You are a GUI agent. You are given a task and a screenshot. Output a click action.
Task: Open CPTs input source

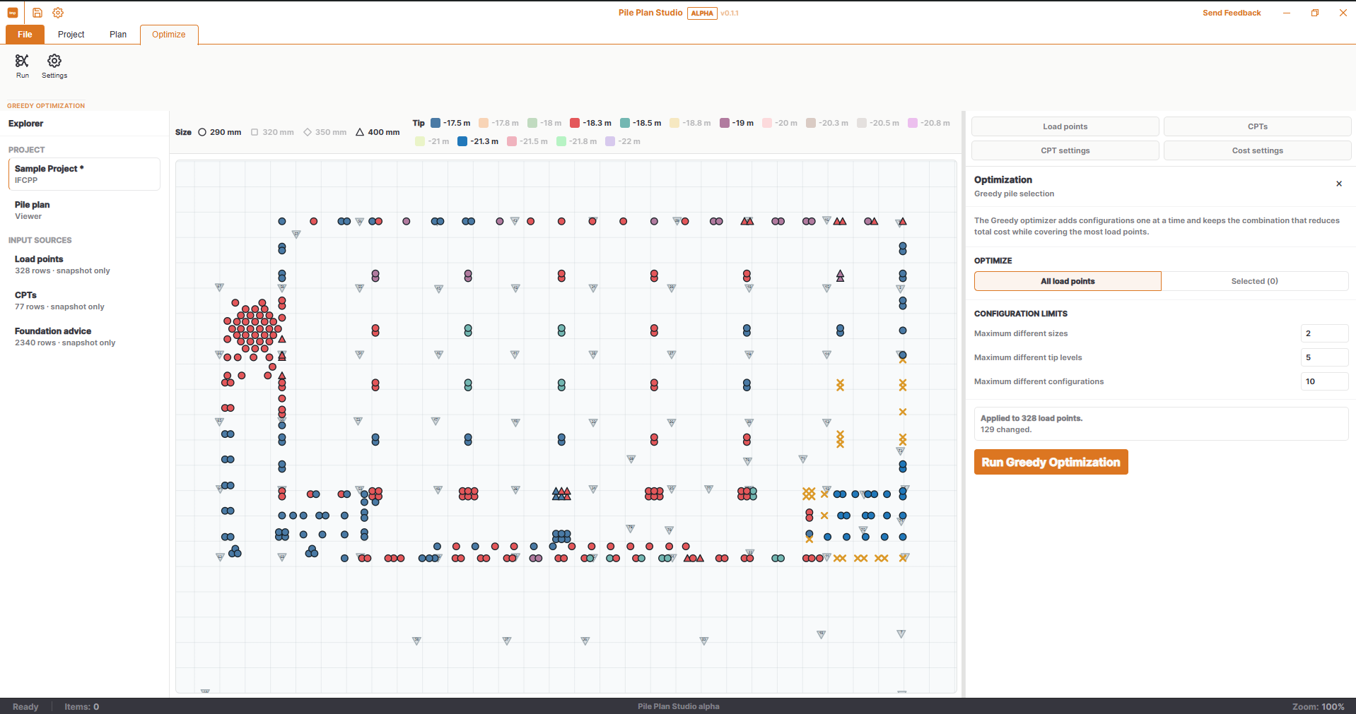(84, 300)
